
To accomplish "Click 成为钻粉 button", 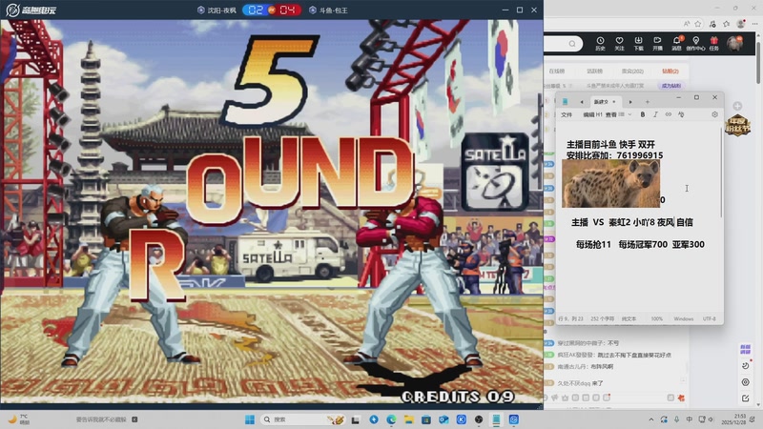I will click(671, 86).
